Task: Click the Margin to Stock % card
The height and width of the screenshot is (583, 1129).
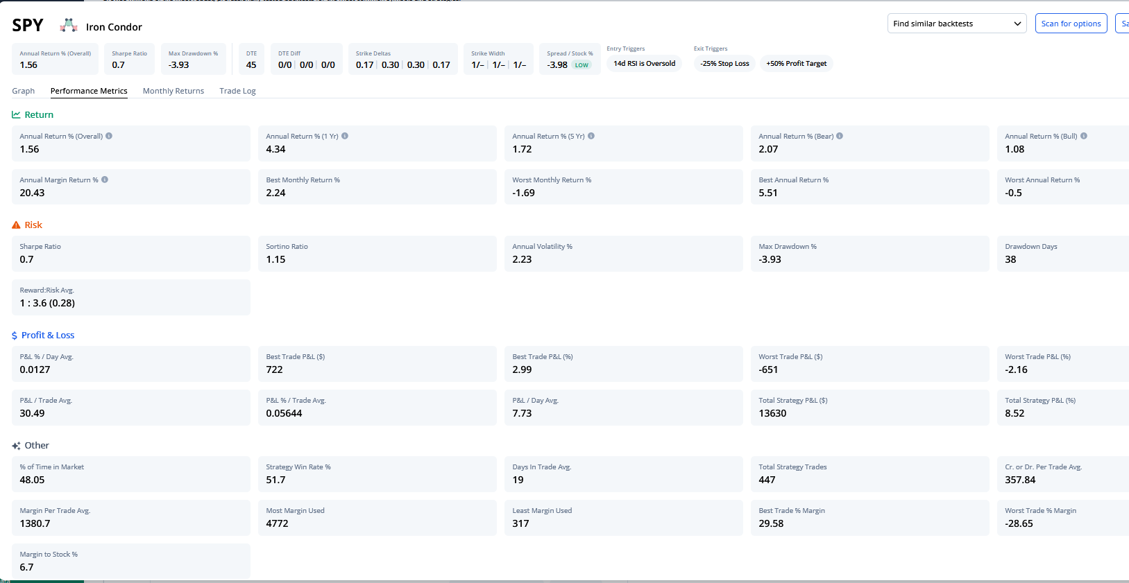Action: coord(131,561)
